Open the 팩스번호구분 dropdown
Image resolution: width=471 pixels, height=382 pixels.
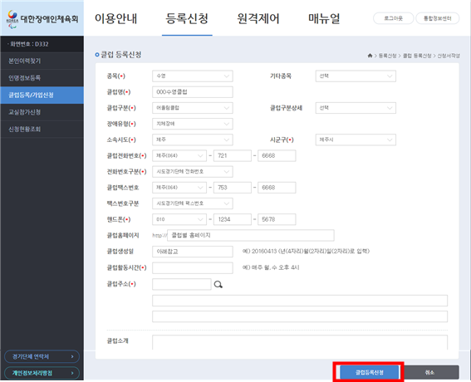coord(193,203)
